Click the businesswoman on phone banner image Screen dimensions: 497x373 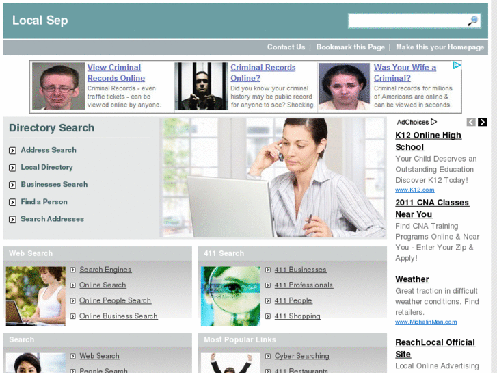coord(273,178)
